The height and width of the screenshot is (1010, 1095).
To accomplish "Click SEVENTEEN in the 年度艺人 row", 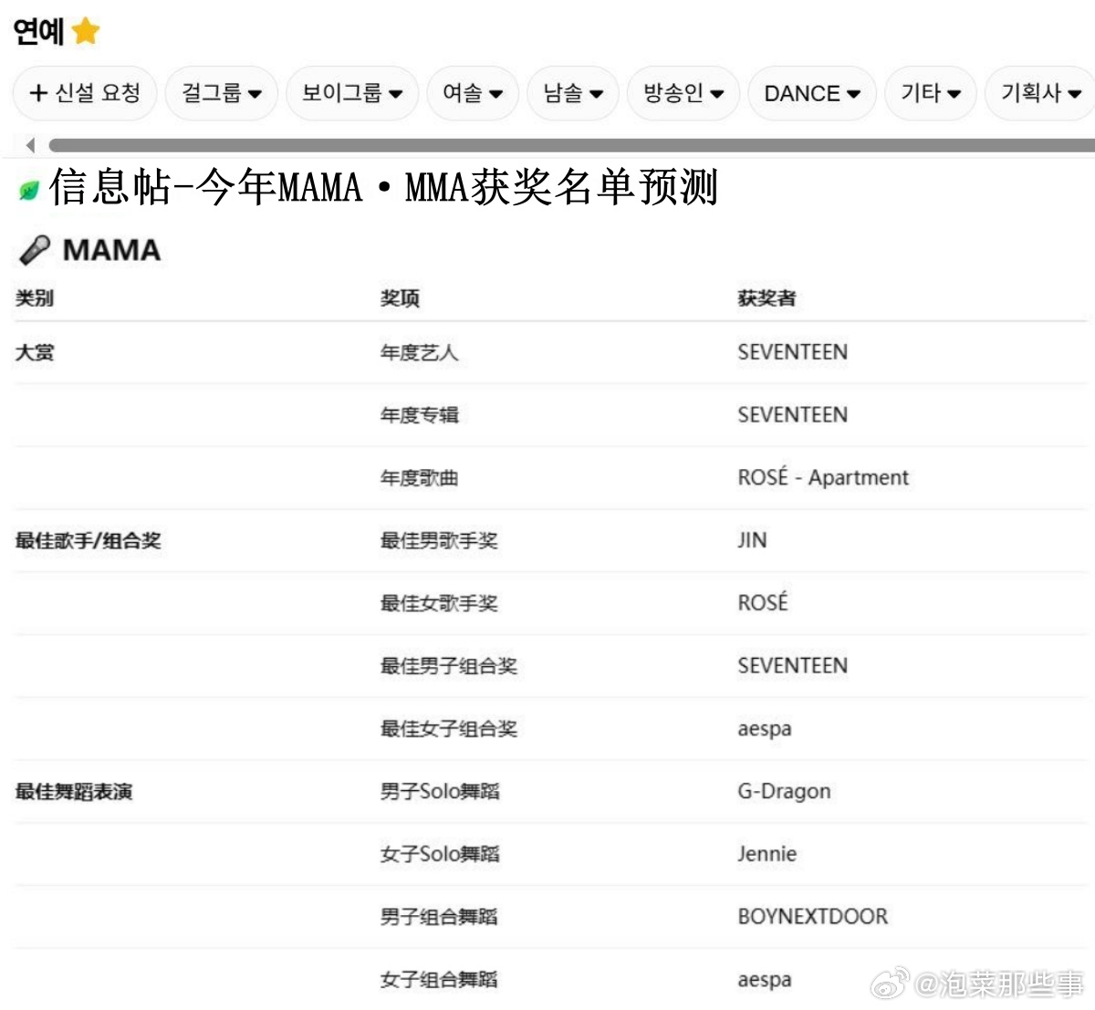I will coord(792,352).
